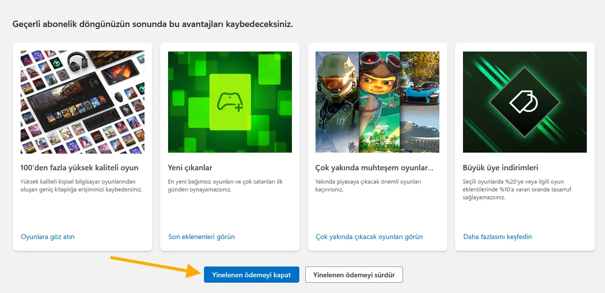605x293 pixels.
Task: Click the controller plus icon in green image
Action: [230, 102]
